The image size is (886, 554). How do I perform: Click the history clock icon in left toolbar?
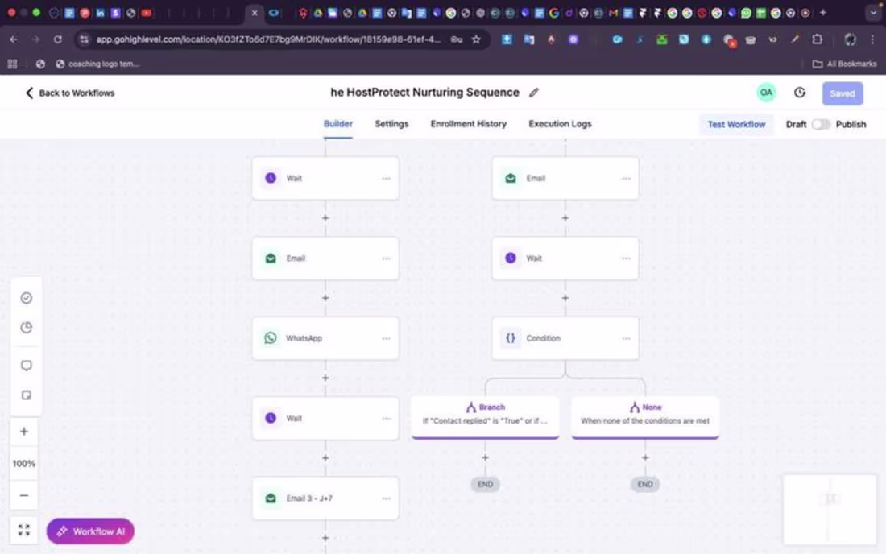coord(26,328)
